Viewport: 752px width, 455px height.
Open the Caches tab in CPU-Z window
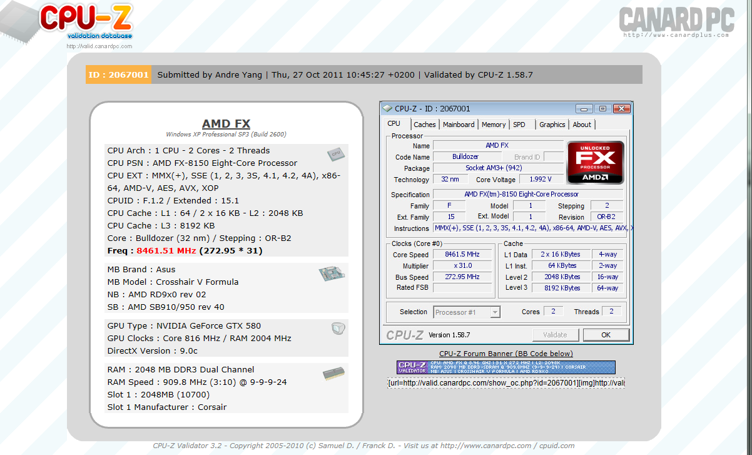(x=425, y=125)
